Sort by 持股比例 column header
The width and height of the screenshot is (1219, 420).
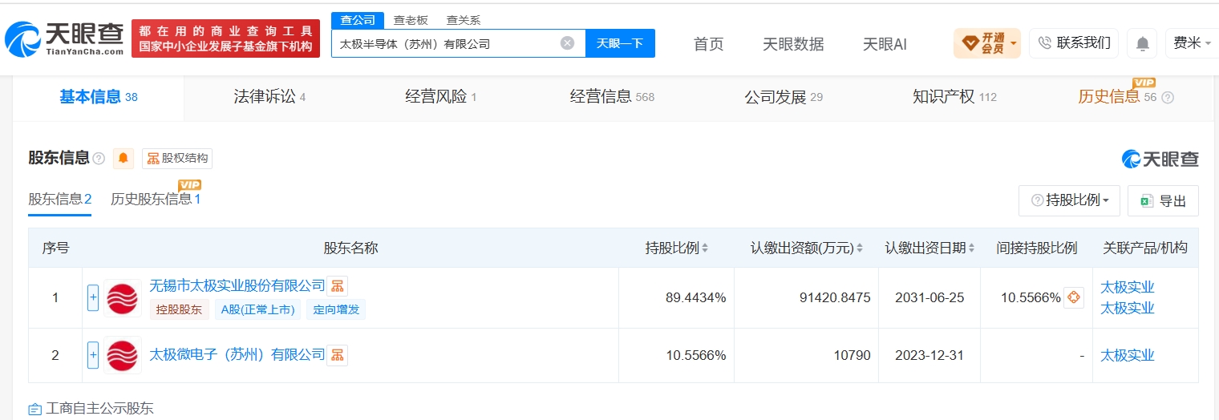coord(677,248)
